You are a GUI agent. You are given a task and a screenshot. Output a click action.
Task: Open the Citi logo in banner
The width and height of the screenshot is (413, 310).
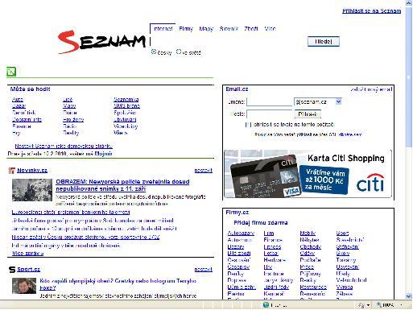point(370,183)
